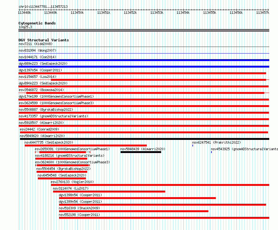Select nsv5506454 (ByrskaBishop2022) label
Viewport: 278px width, 230px height.
[x=63, y=169]
